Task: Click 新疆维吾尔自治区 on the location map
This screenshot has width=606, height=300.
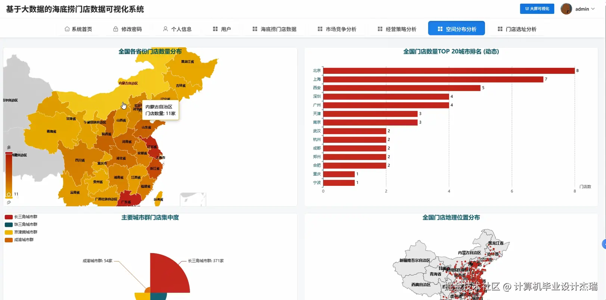Action: (414, 260)
